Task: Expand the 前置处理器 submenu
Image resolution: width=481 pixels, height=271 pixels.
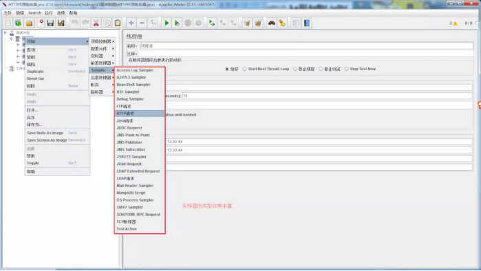Action: 102,63
